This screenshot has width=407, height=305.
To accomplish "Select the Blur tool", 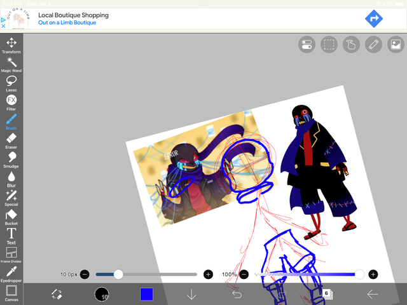I will (x=11, y=179).
